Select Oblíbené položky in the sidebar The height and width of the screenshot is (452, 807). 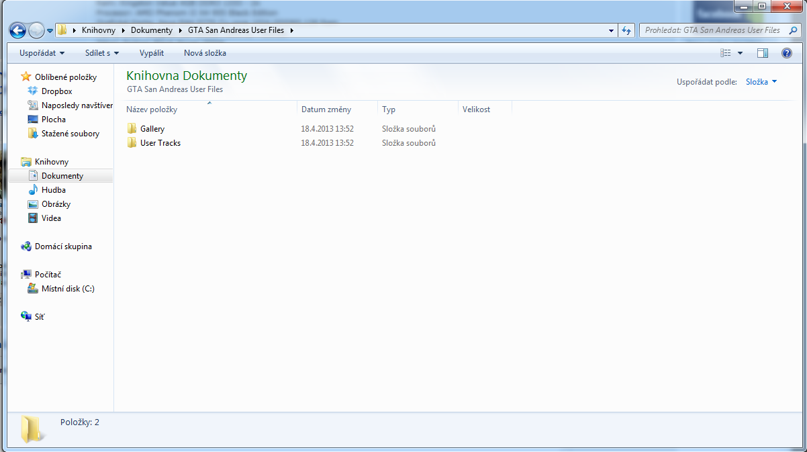[x=66, y=77]
